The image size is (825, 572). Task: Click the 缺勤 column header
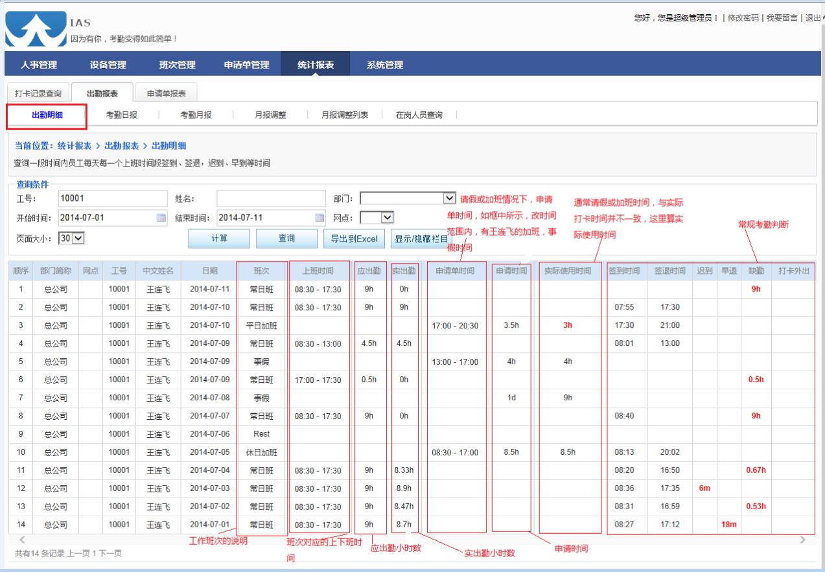(x=756, y=271)
